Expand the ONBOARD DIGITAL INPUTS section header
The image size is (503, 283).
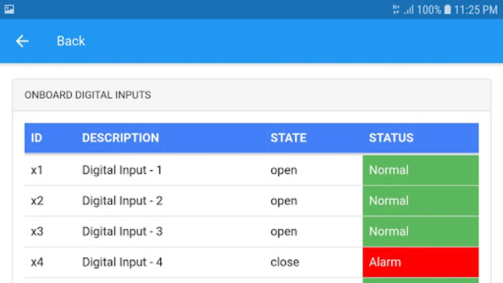coord(87,95)
